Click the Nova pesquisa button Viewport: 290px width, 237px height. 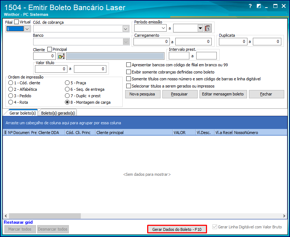pyautogui.click(x=142, y=94)
